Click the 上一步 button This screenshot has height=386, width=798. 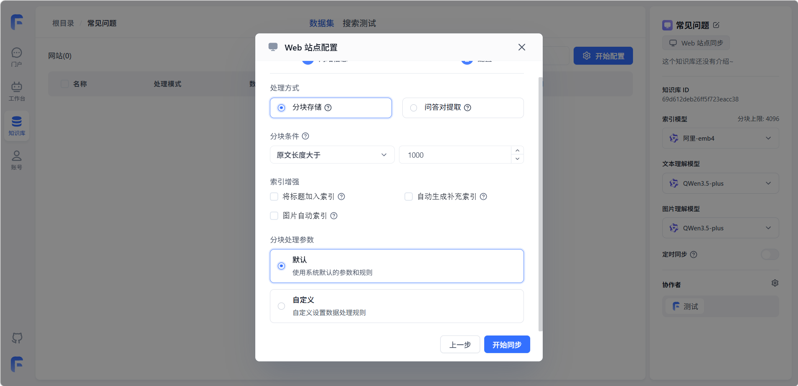[x=460, y=345]
